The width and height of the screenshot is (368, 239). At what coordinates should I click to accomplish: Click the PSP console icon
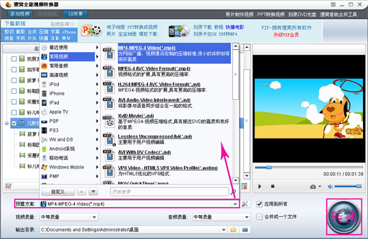[44, 121]
